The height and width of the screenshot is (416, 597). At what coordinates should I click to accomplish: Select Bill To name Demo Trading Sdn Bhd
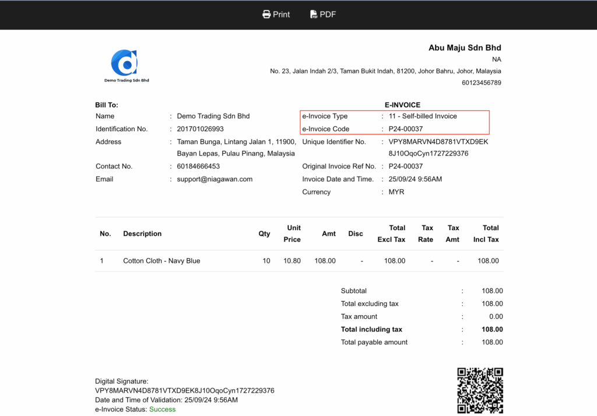click(213, 116)
